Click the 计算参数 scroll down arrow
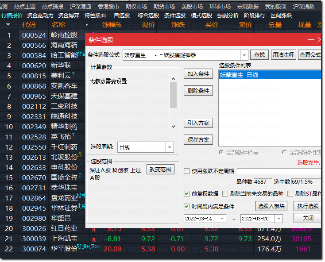This screenshot has width=325, height=262. [173, 126]
